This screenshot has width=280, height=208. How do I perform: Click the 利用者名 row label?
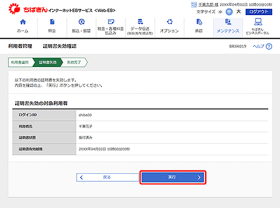26,126
